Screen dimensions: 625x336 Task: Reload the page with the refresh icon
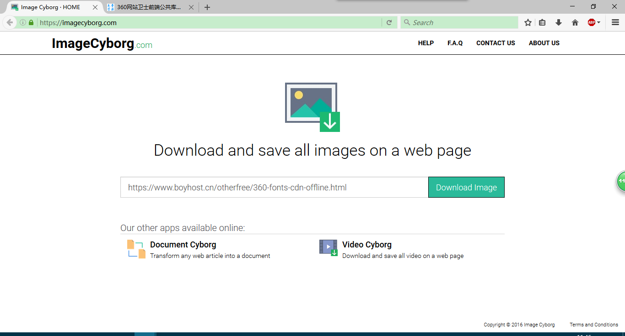(x=389, y=22)
